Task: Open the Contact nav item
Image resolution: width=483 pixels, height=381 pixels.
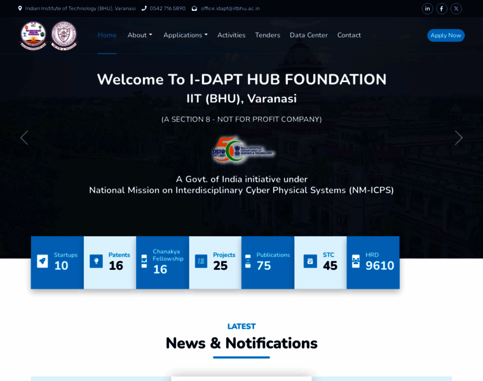Action: 349,35
